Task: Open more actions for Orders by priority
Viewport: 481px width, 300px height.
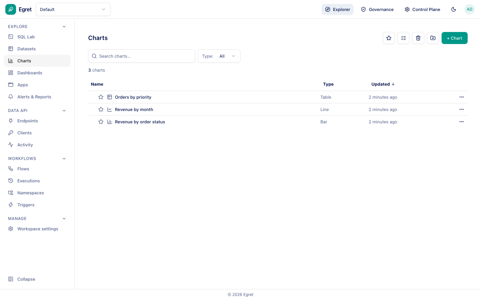Action: tap(462, 97)
